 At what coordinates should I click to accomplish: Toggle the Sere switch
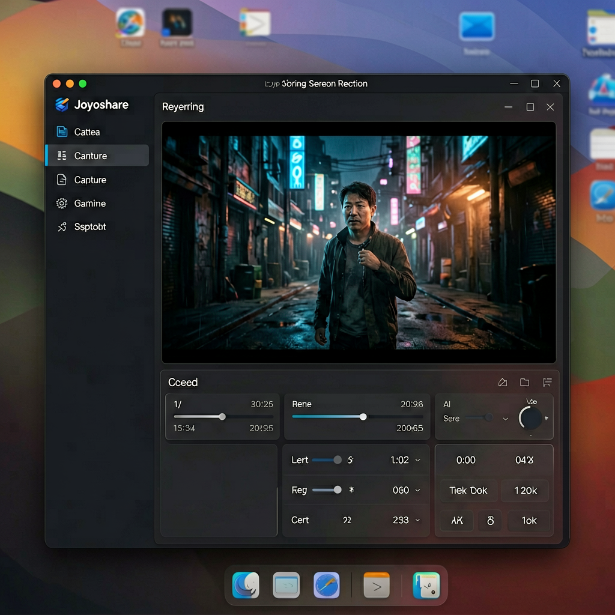pos(480,417)
